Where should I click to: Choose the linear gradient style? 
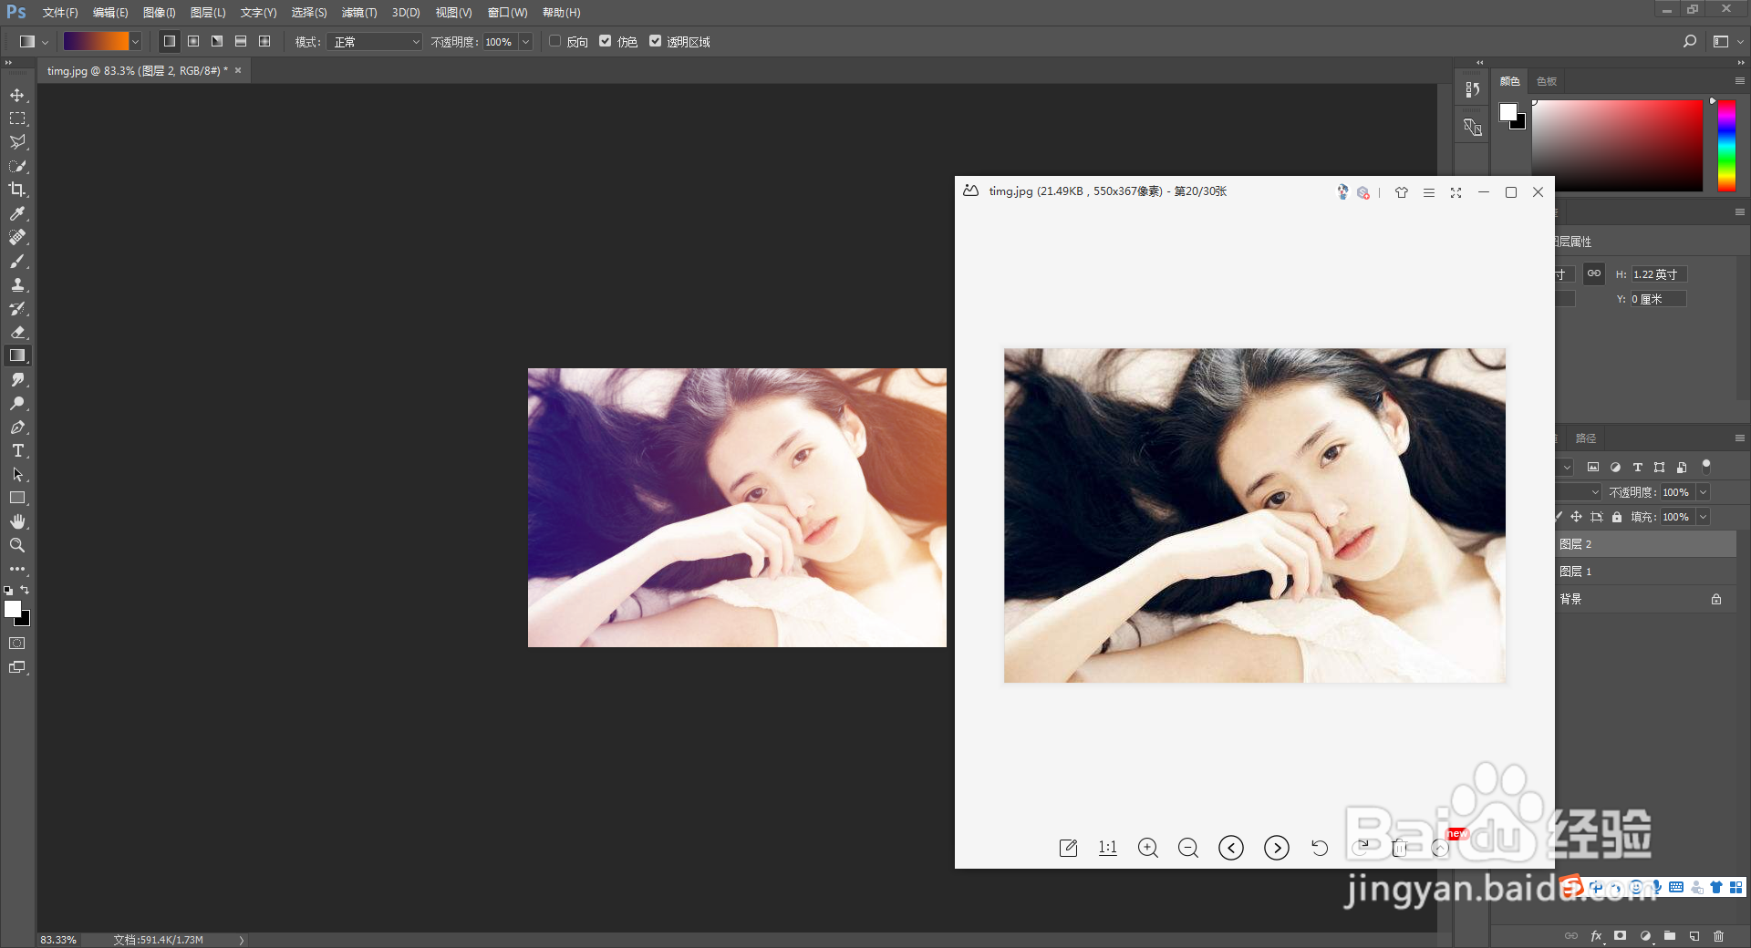click(x=170, y=41)
